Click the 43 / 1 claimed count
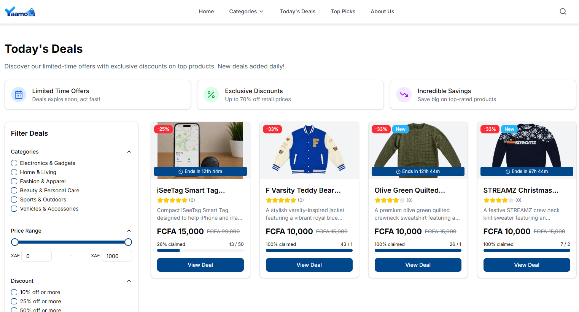This screenshot has width=579, height=312. coord(347,244)
